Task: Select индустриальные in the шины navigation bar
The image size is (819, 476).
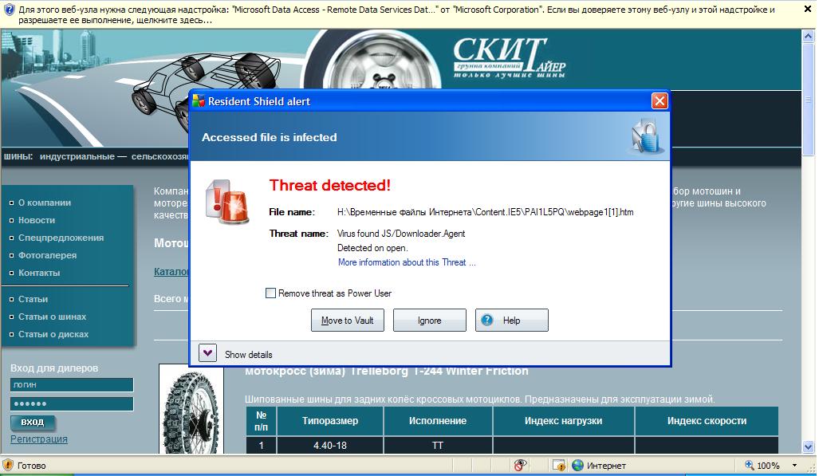Action: 77,156
